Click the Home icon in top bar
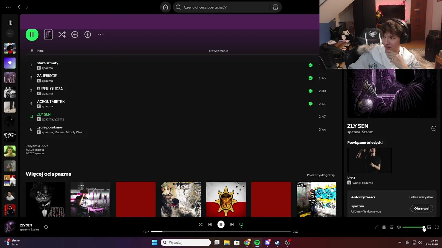Screen dimensions: 442x248 click(x=165, y=7)
